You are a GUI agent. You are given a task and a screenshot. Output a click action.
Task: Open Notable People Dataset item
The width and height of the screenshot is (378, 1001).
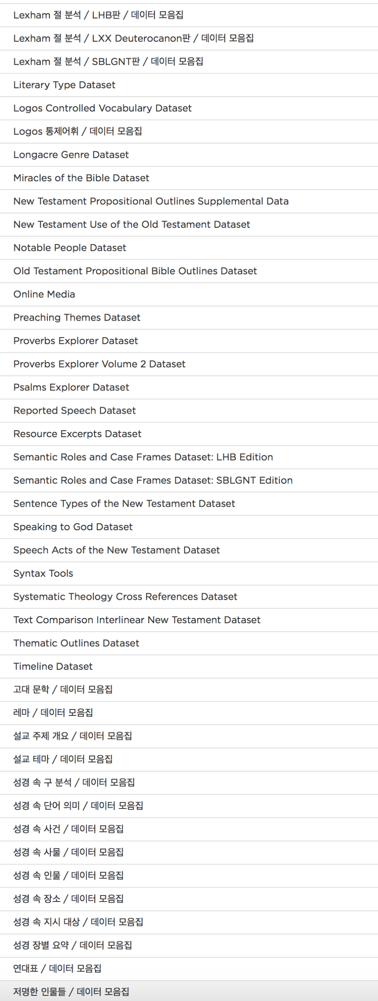click(x=189, y=248)
